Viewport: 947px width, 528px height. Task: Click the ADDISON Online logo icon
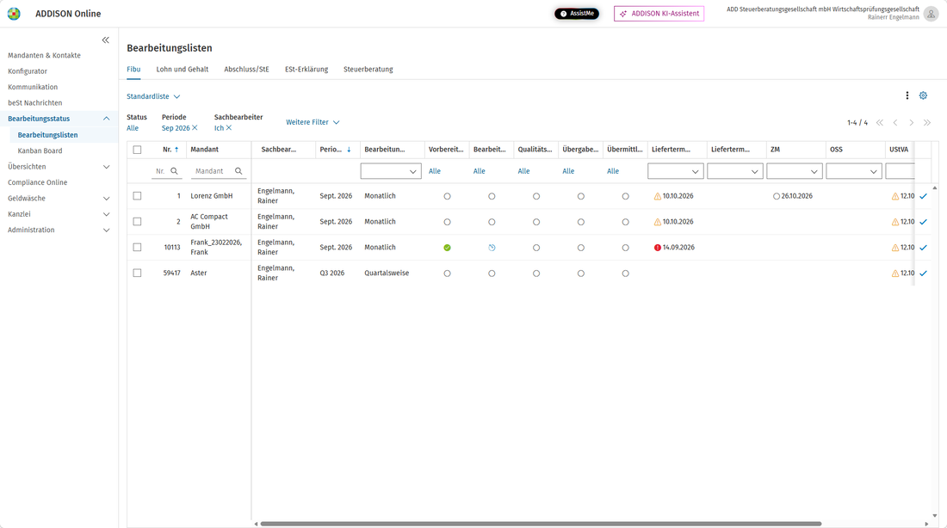[14, 13]
